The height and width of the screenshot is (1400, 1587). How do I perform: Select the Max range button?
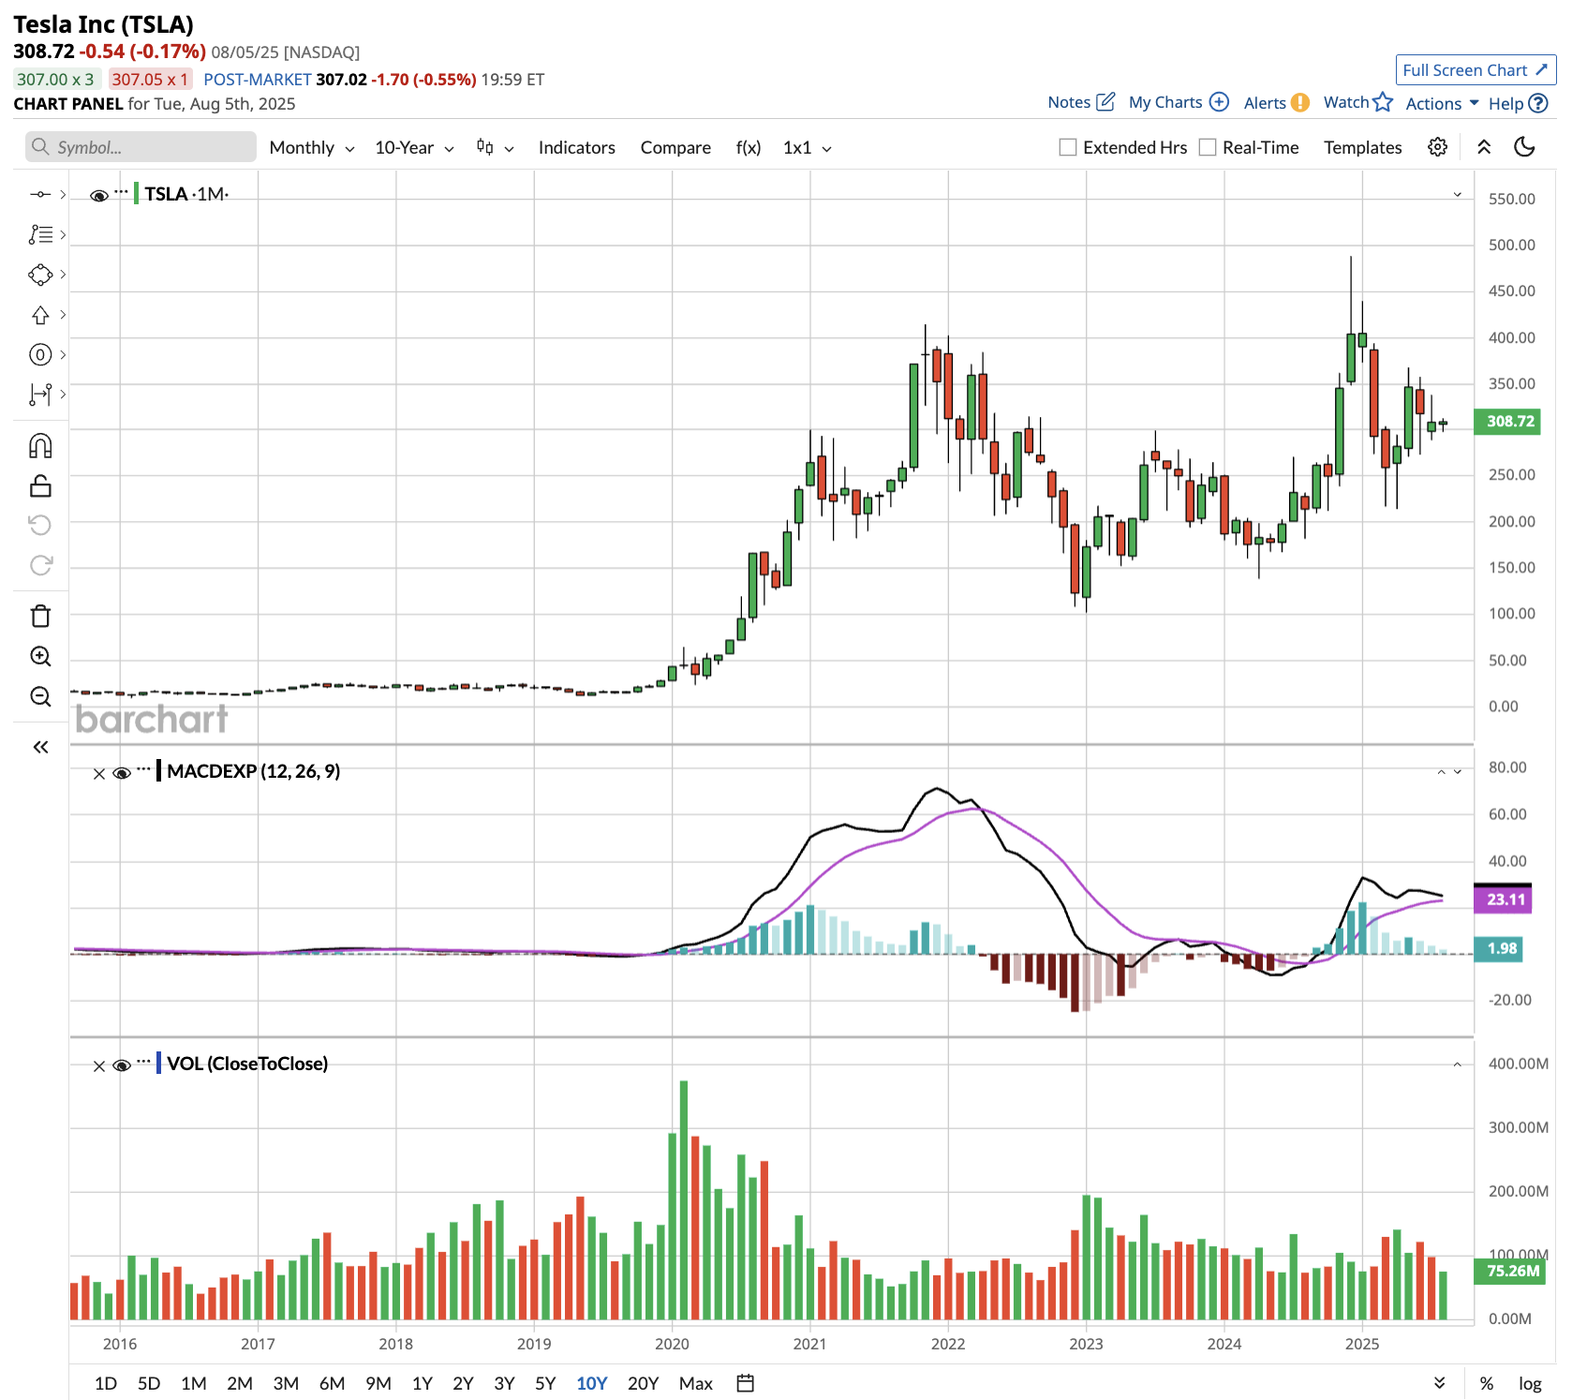tap(696, 1383)
